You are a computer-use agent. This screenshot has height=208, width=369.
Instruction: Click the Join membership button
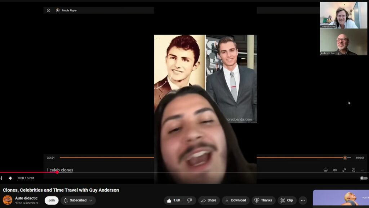point(52,200)
